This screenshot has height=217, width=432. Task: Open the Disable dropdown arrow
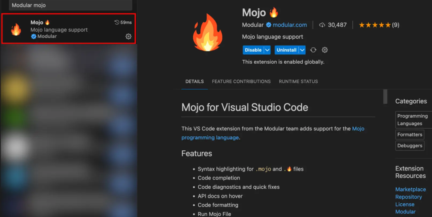267,50
